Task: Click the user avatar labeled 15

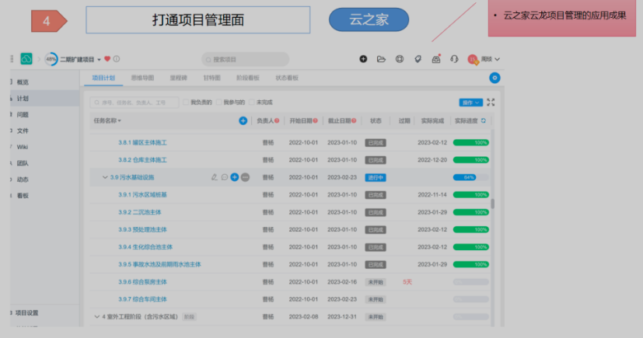Action: [473, 59]
